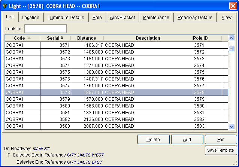Open the Roadway Details tab

[195, 18]
